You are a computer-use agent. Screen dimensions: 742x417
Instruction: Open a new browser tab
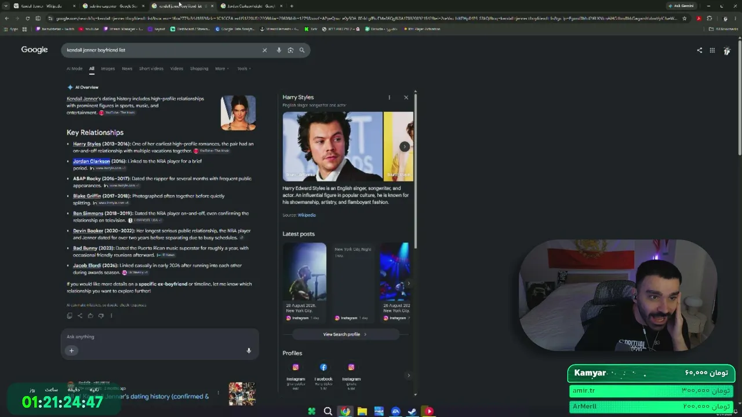[292, 6]
